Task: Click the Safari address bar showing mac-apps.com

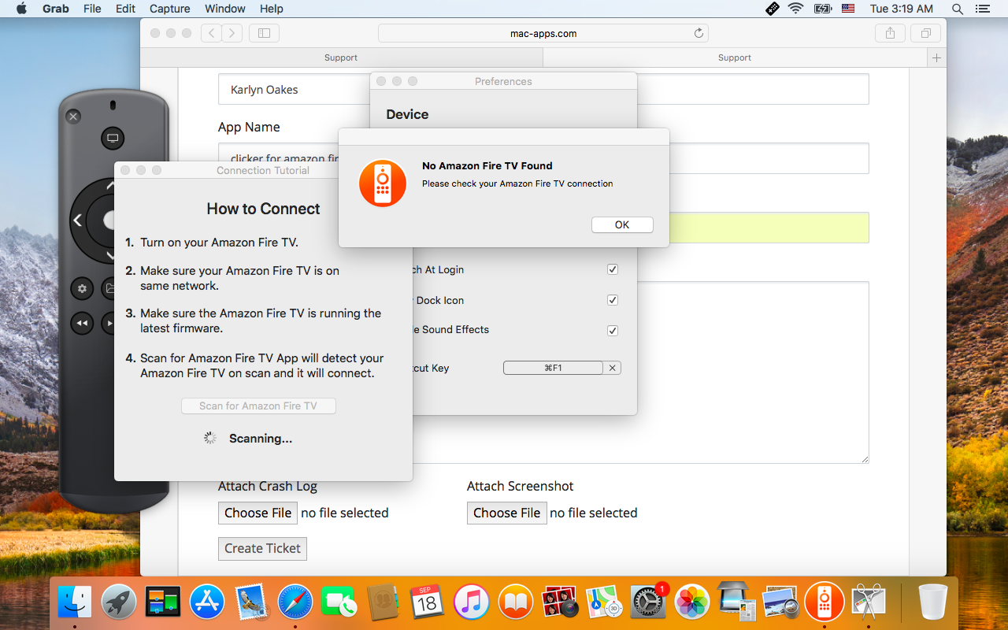Action: [543, 33]
